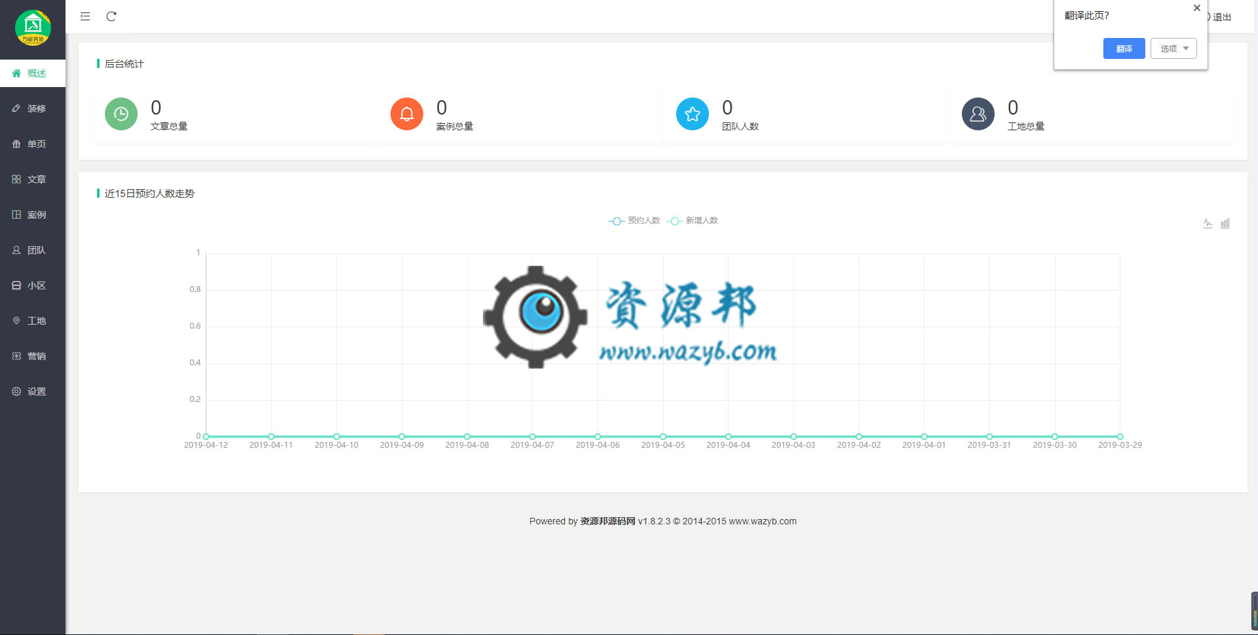Click the 资源邦源码网 footer link
Screen dimensions: 1258x635
tap(607, 521)
